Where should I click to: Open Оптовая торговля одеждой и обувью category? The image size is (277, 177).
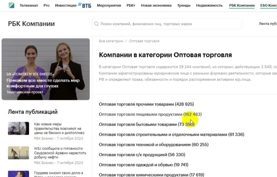tap(144, 165)
